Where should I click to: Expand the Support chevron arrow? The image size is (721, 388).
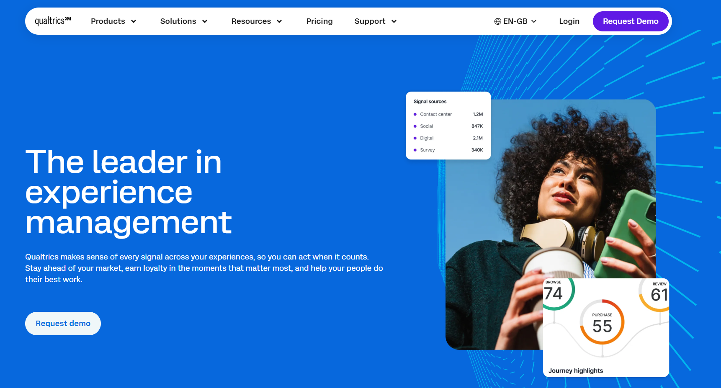394,21
